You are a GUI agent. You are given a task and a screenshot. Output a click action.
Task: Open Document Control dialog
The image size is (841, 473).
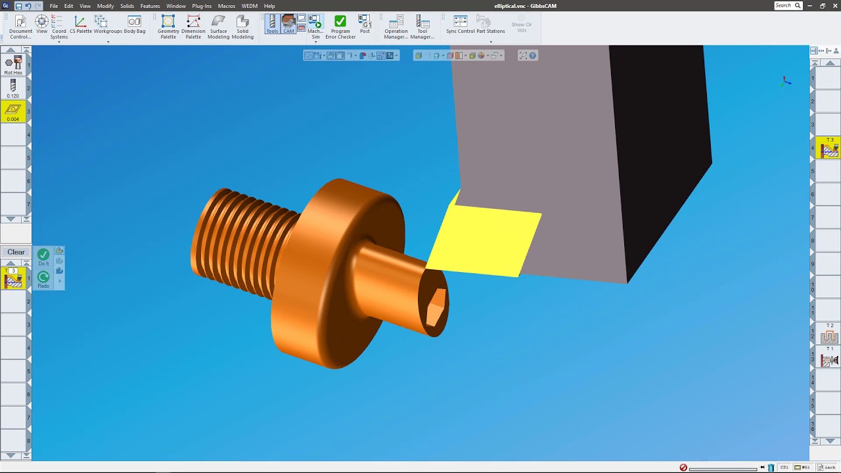point(20,27)
